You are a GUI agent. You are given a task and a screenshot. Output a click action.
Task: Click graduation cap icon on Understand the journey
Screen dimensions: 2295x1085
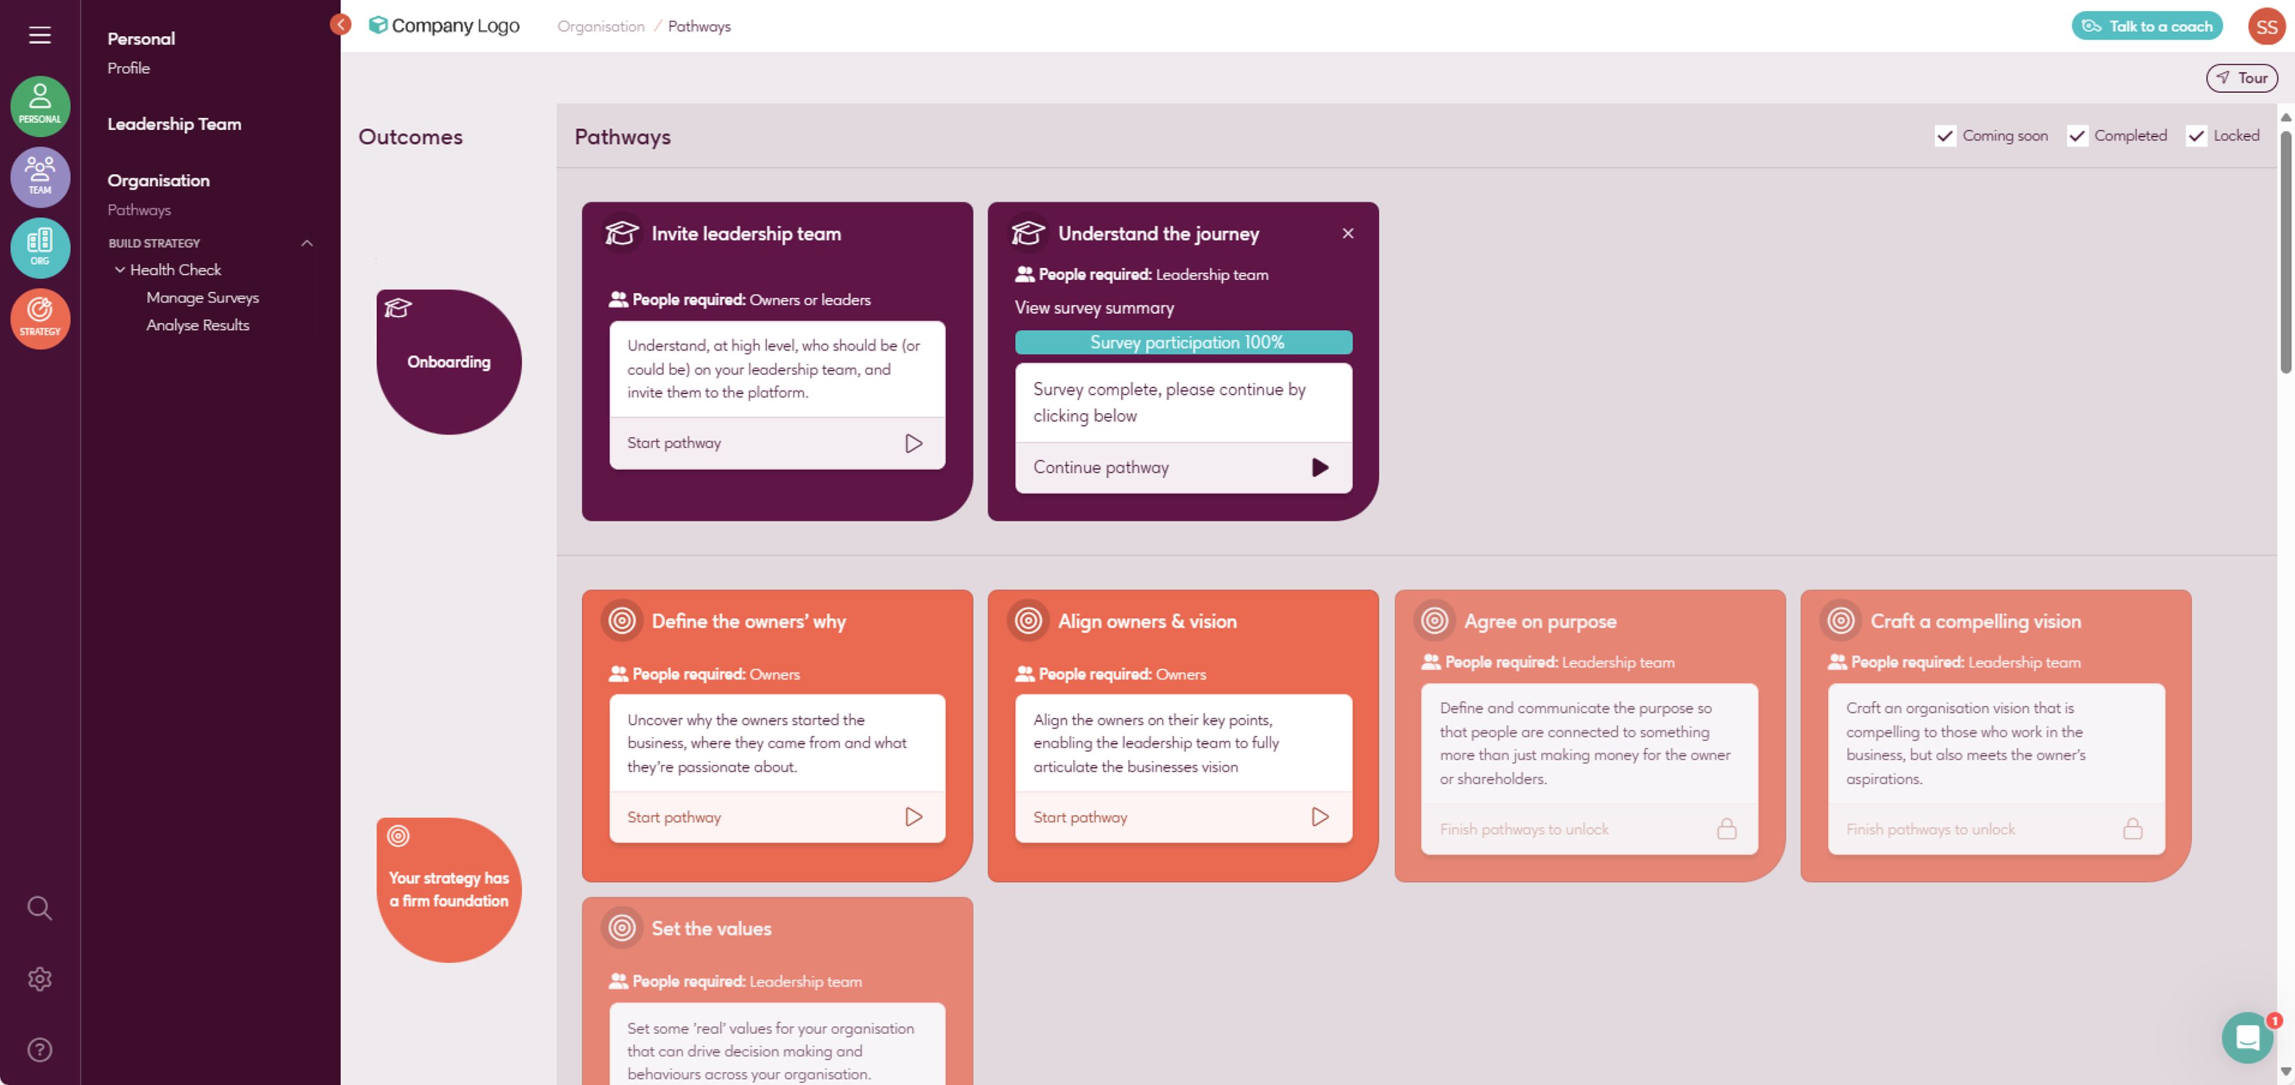click(x=1028, y=234)
